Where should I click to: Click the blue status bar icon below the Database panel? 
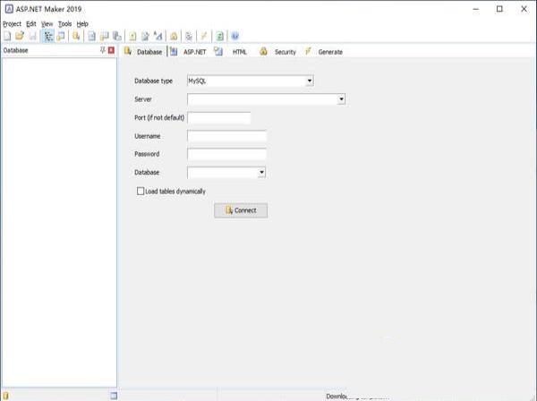pyautogui.click(x=114, y=396)
